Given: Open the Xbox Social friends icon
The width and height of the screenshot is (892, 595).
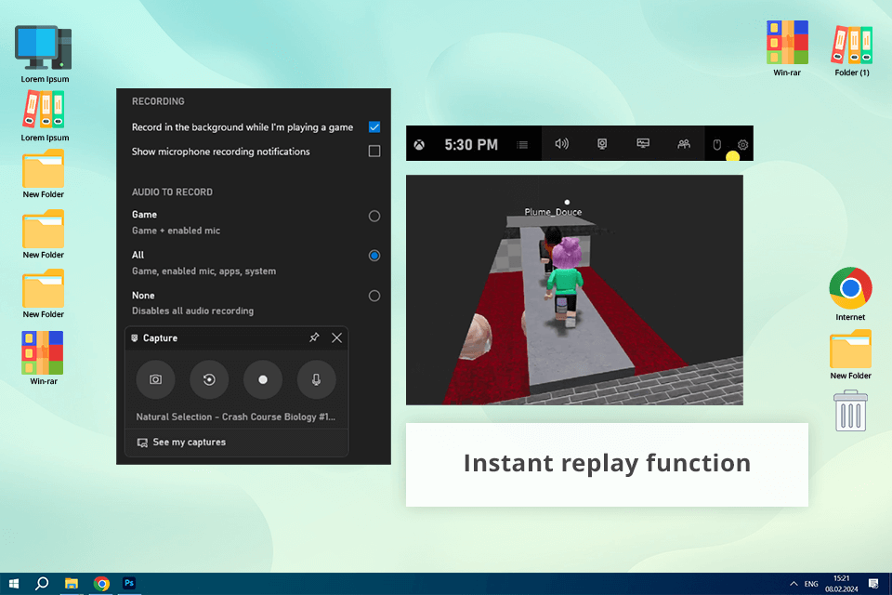Looking at the screenshot, I should tap(684, 143).
